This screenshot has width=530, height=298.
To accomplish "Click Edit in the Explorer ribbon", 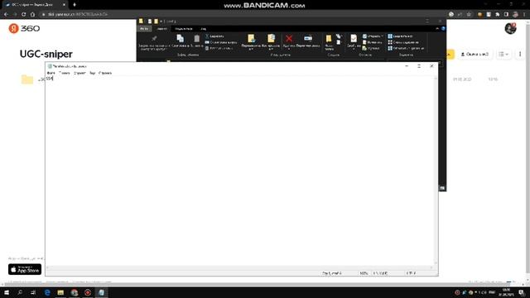I will coord(372,42).
